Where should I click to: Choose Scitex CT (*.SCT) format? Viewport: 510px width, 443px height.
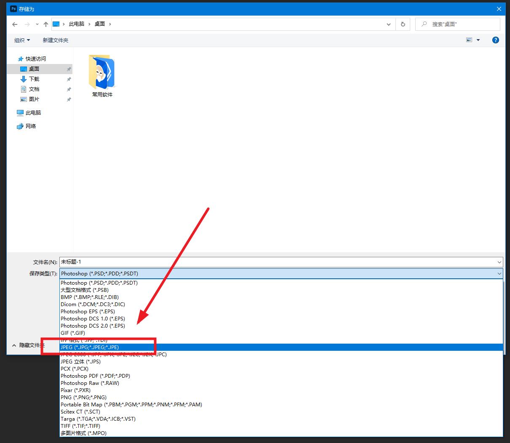coord(281,412)
